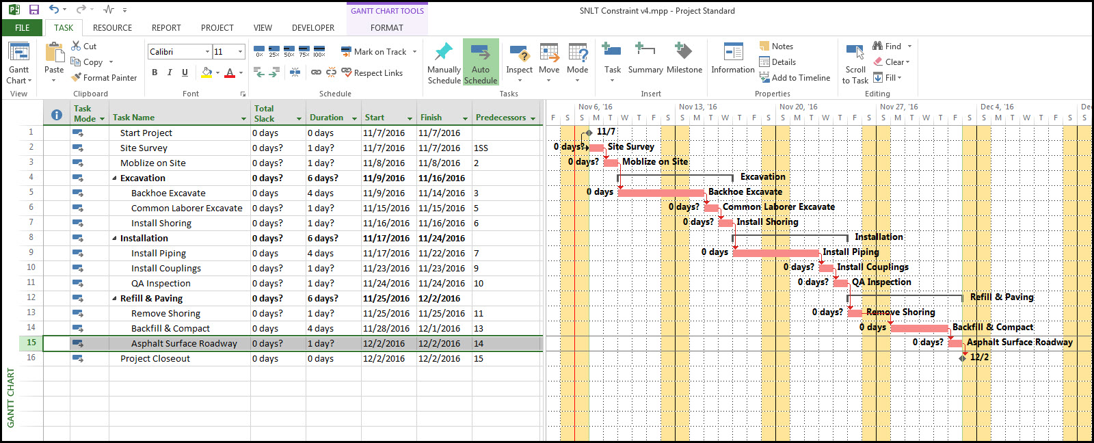Mark the task 0% complete
The width and height of the screenshot is (1094, 443).
259,51
